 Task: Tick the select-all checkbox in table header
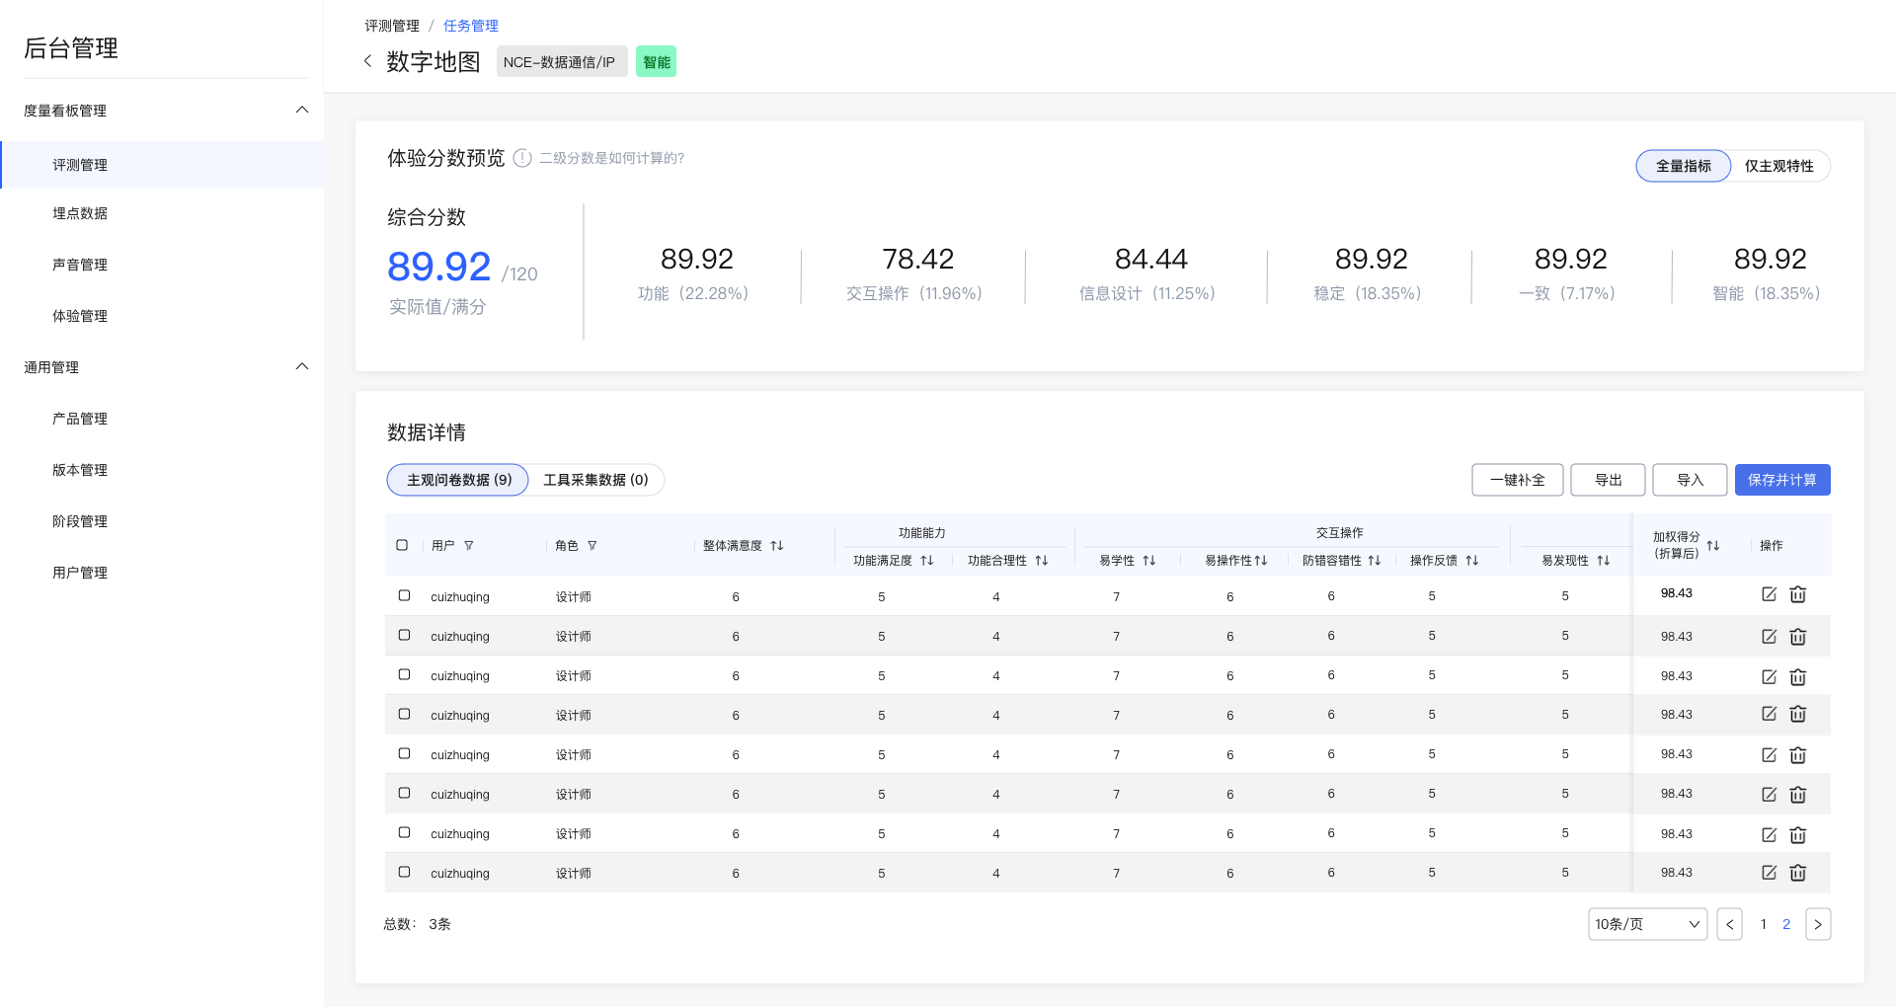coord(402,545)
